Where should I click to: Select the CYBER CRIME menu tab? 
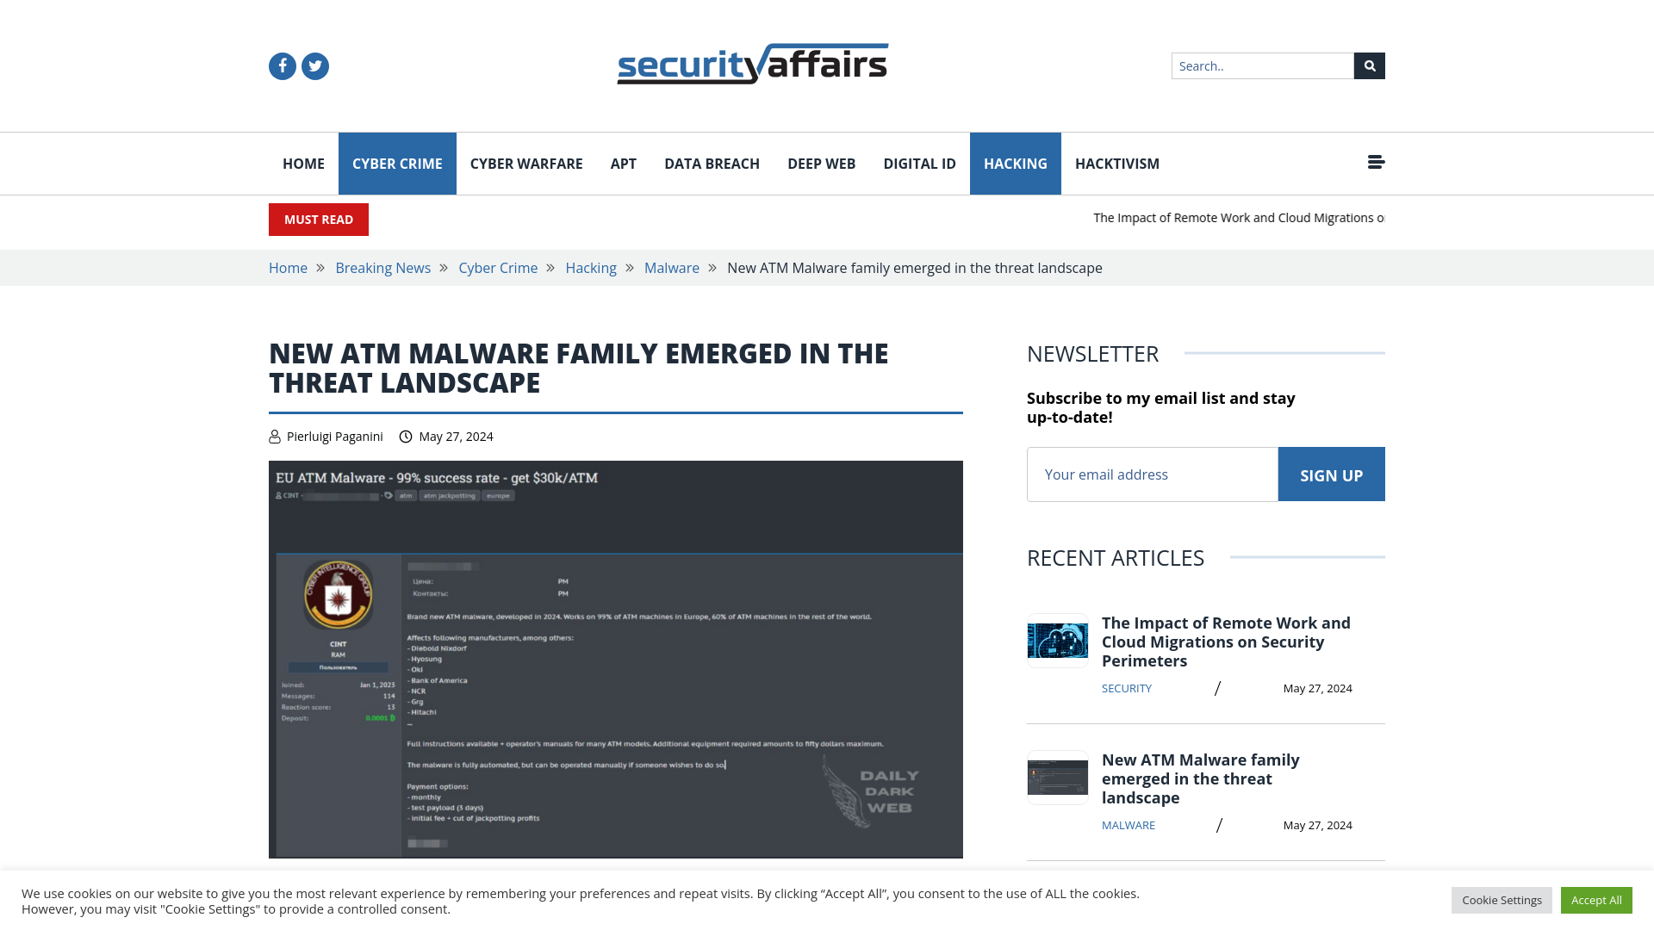tap(396, 164)
